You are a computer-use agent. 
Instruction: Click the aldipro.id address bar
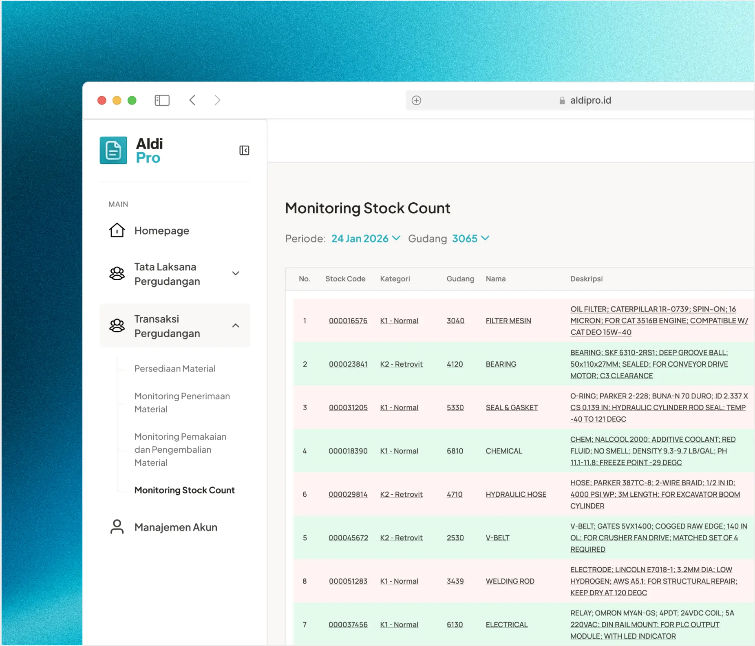tap(580, 100)
